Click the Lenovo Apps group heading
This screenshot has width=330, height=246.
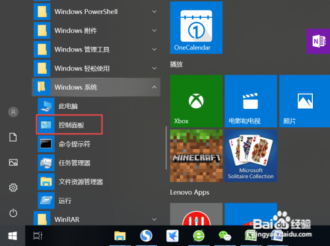click(x=189, y=193)
